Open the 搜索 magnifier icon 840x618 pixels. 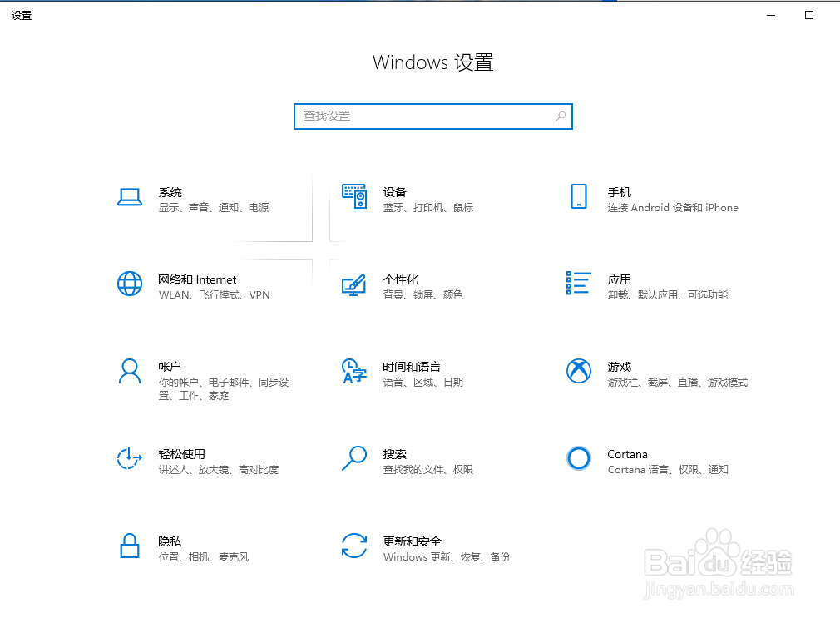(x=354, y=459)
